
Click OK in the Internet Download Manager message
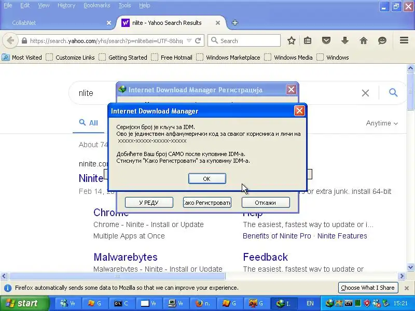pyautogui.click(x=207, y=178)
